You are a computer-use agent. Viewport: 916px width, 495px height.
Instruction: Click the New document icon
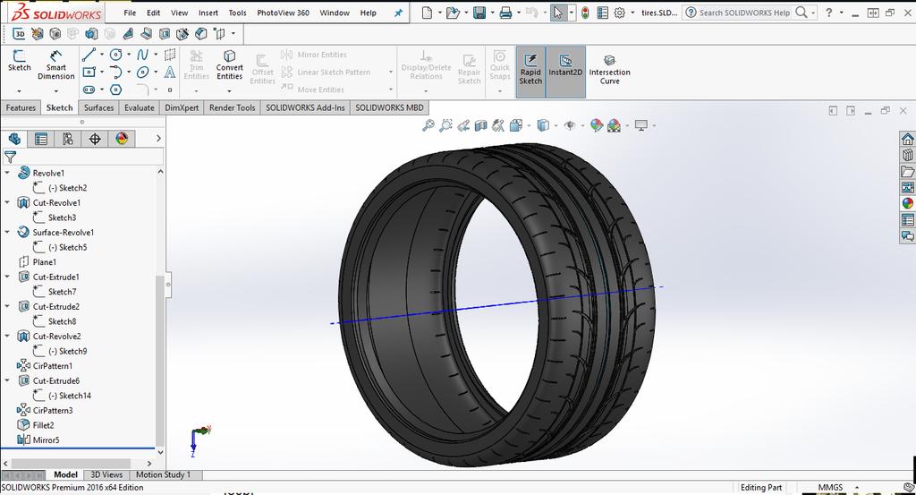point(427,13)
